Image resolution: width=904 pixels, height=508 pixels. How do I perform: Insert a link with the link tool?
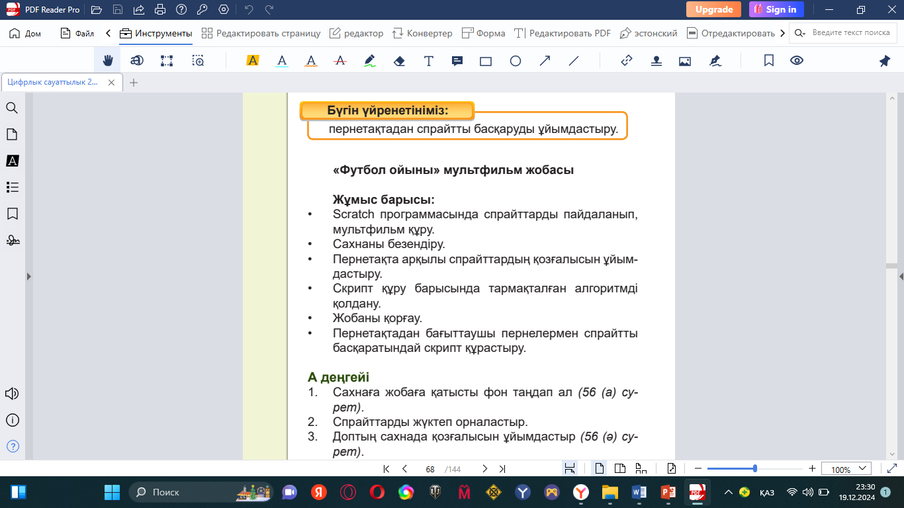(627, 61)
